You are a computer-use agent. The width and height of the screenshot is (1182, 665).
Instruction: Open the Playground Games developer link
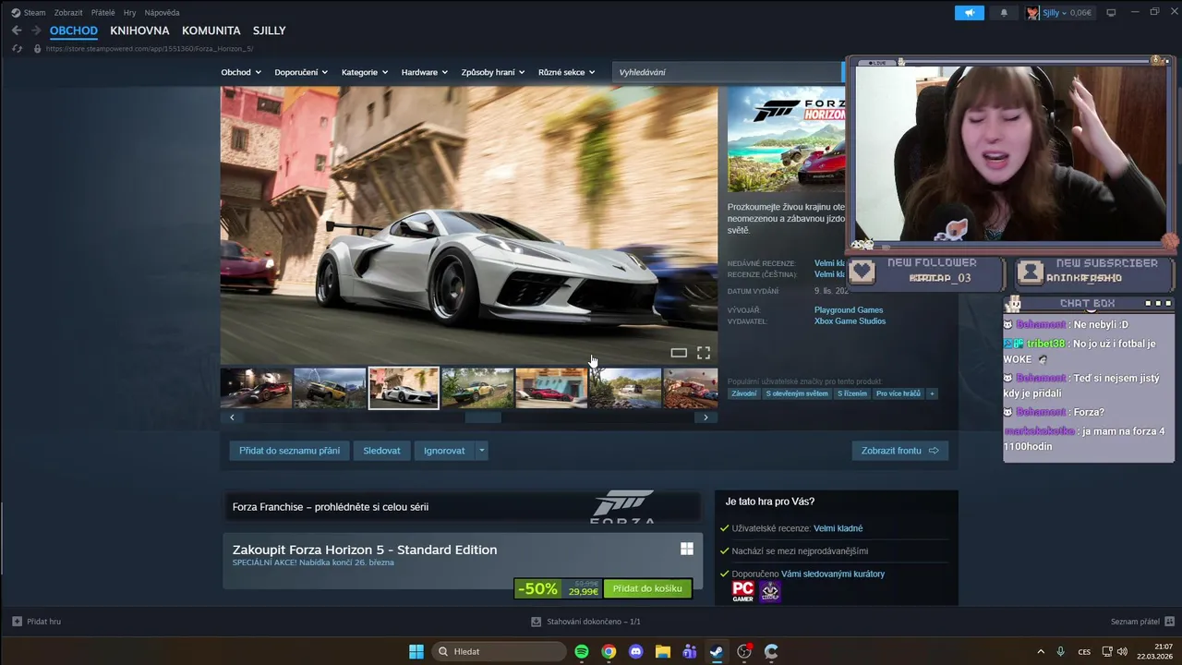[x=849, y=310]
